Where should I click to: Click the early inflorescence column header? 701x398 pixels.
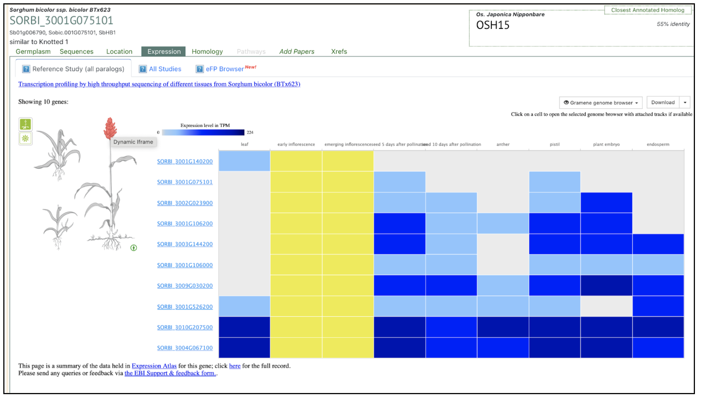click(296, 144)
